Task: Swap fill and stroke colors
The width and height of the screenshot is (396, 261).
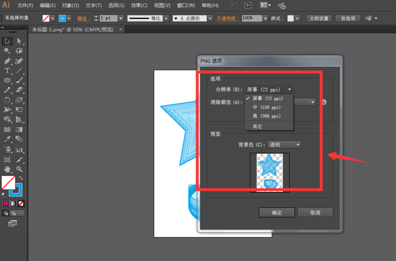Action: click(21, 178)
